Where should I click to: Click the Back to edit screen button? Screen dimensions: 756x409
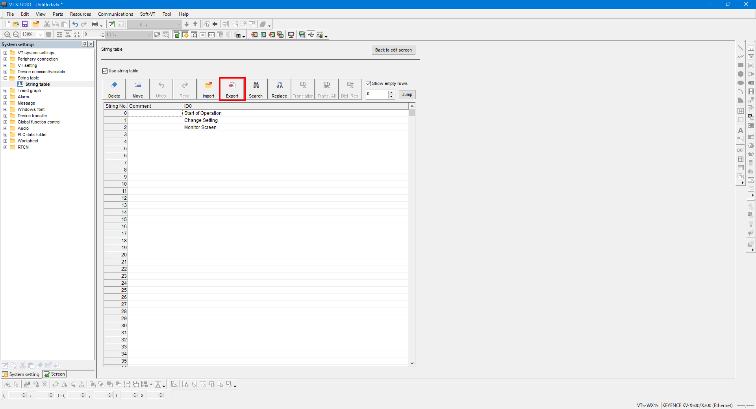click(x=393, y=50)
